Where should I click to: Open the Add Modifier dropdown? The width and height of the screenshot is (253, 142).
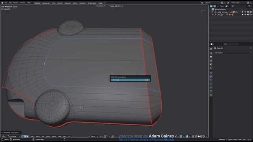click(x=233, y=53)
